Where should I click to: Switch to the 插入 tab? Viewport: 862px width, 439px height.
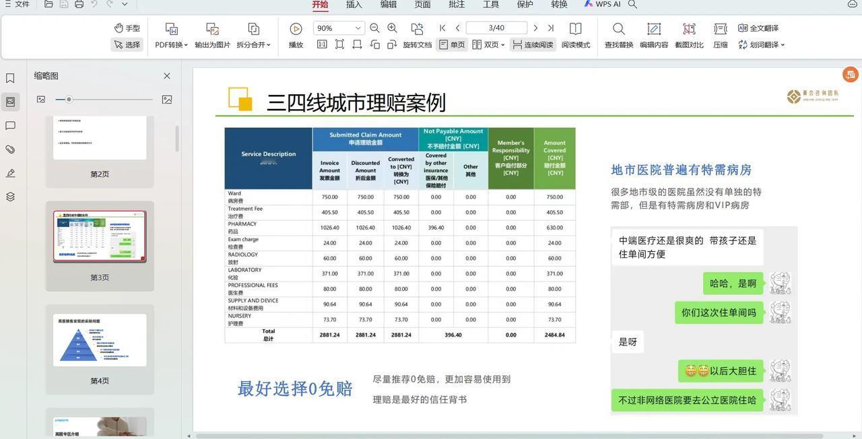[x=354, y=5]
